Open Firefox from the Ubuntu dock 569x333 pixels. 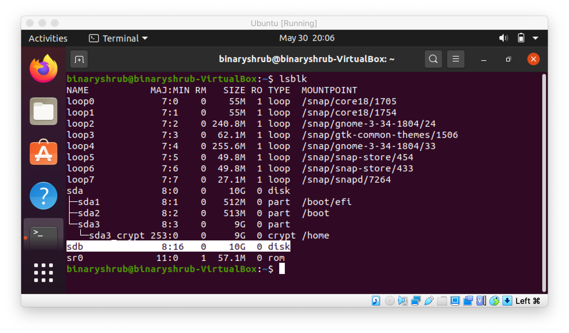point(44,69)
